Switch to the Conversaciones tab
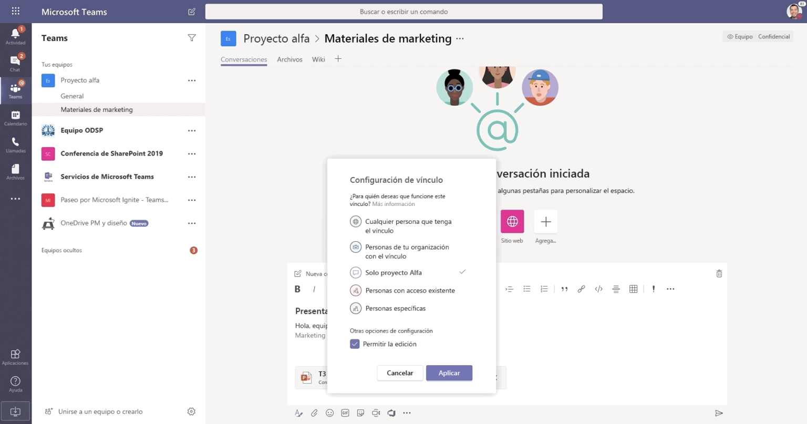The height and width of the screenshot is (424, 807). (244, 59)
